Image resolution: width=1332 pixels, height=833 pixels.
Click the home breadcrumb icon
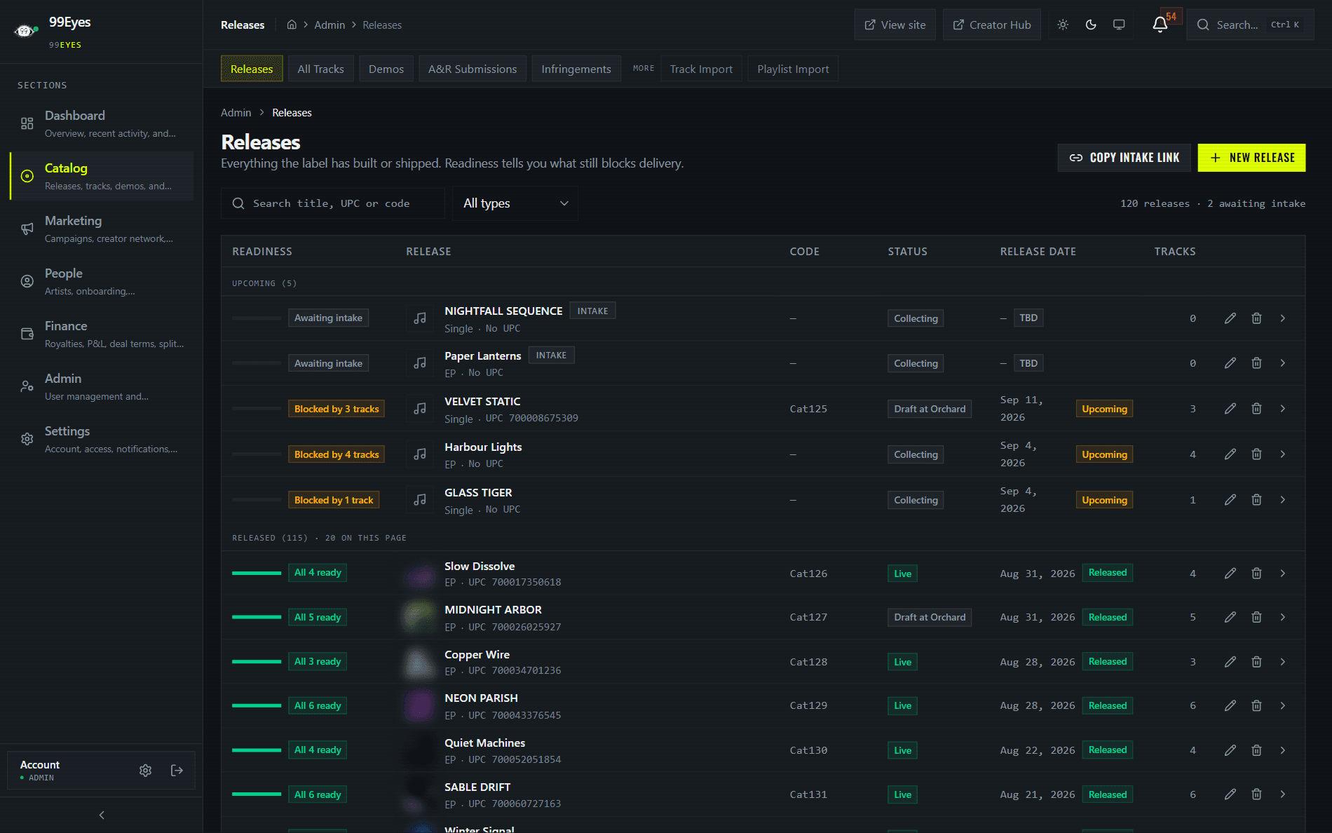point(292,25)
